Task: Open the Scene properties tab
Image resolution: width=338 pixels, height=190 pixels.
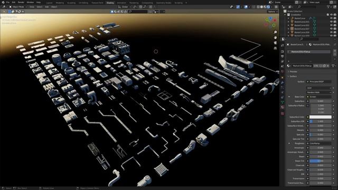Action: 283,66
